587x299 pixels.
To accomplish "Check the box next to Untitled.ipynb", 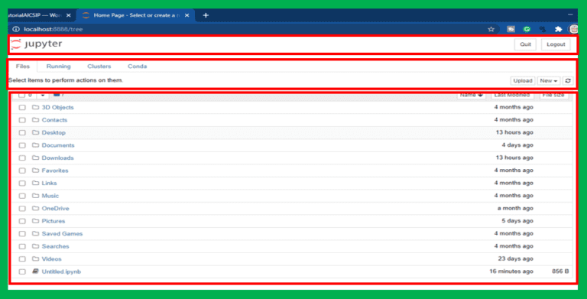I will tap(22, 271).
